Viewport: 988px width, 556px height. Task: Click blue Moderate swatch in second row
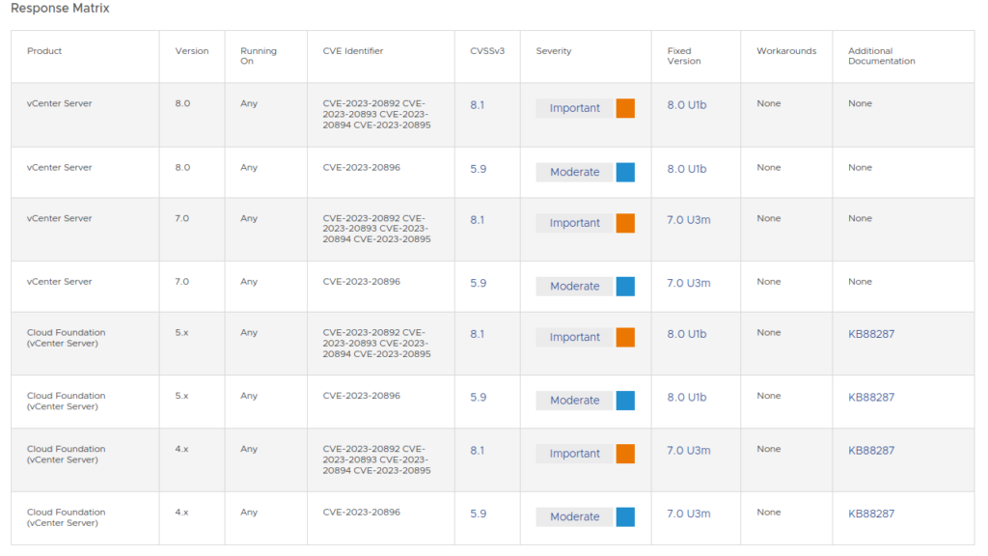pos(625,172)
